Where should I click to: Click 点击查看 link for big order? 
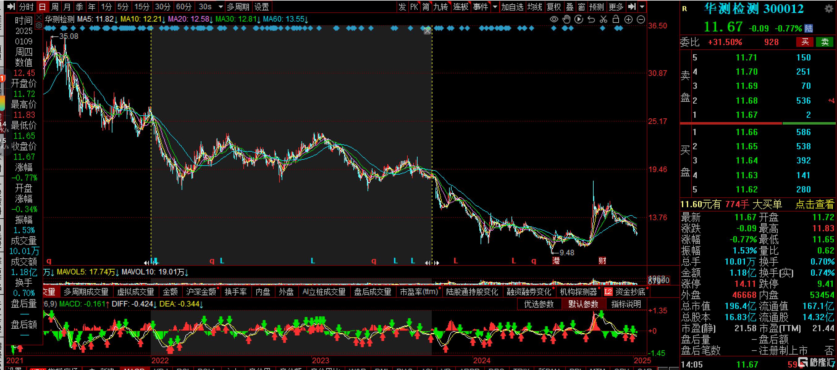(x=814, y=204)
